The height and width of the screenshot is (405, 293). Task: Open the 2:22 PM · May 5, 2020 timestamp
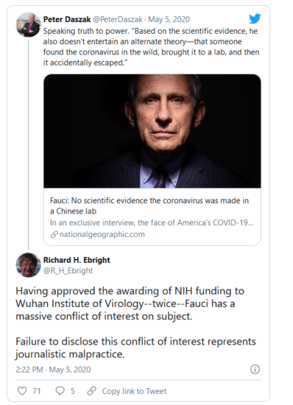53,370
